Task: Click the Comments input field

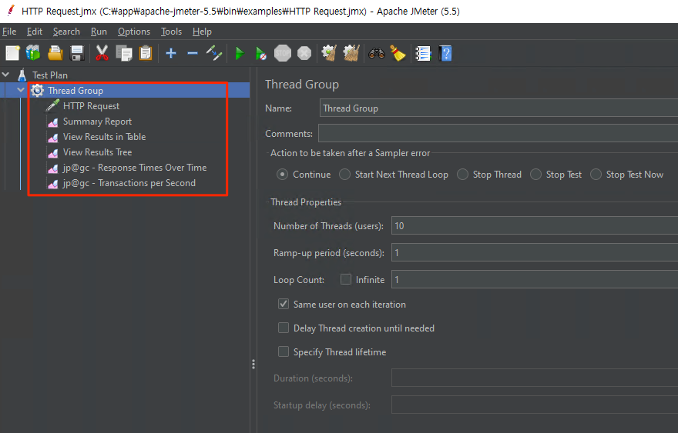Action: click(x=498, y=133)
